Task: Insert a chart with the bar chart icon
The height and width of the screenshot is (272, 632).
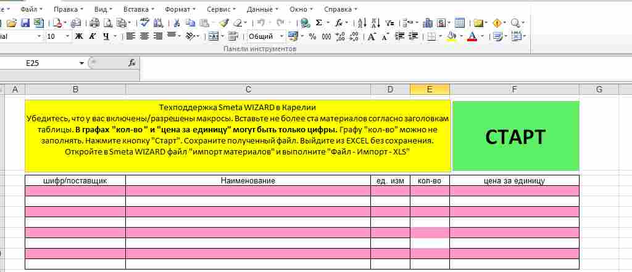Action: tap(428, 23)
